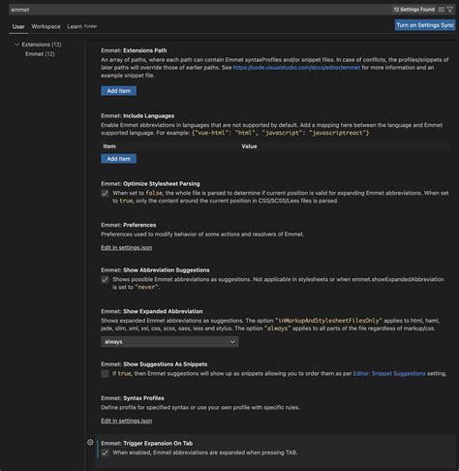
Task: Select 'Emmet: Show Suggestions As Snippets' title
Action: tap(154, 364)
